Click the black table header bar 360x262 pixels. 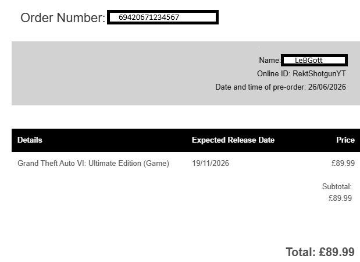click(186, 140)
